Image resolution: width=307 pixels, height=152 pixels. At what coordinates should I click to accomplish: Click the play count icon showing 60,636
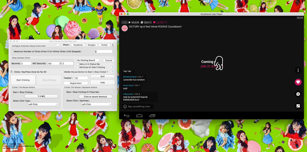click(129, 22)
